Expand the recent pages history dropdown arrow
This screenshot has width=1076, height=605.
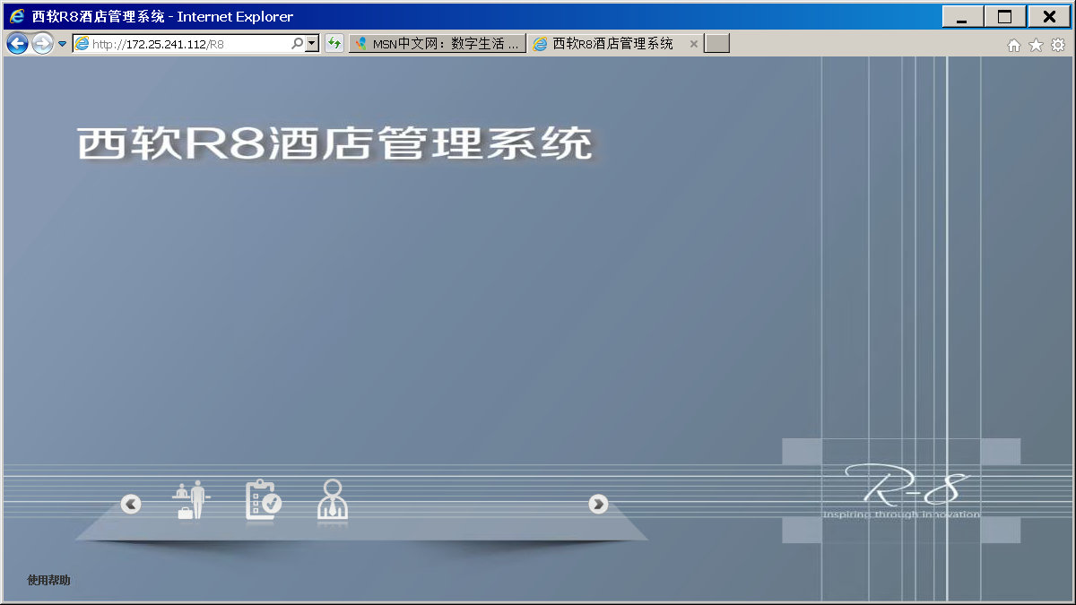[63, 44]
